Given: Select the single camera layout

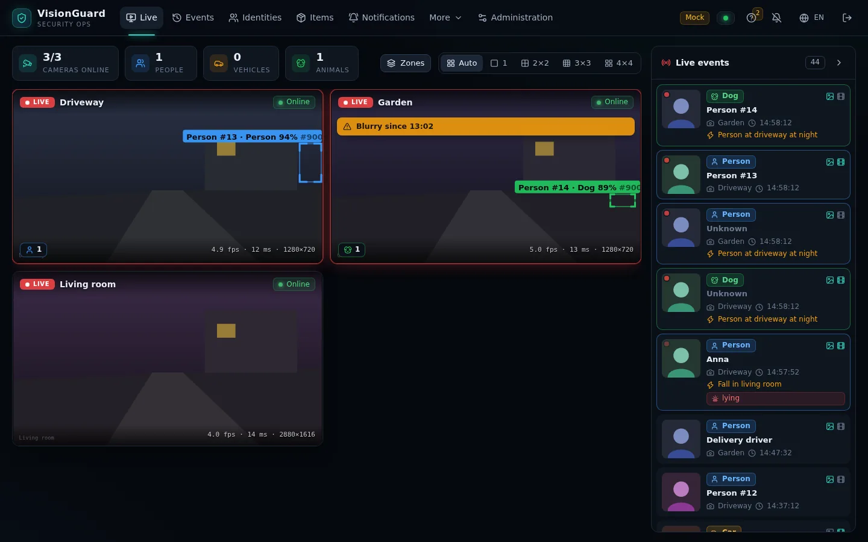Looking at the screenshot, I should (x=499, y=63).
